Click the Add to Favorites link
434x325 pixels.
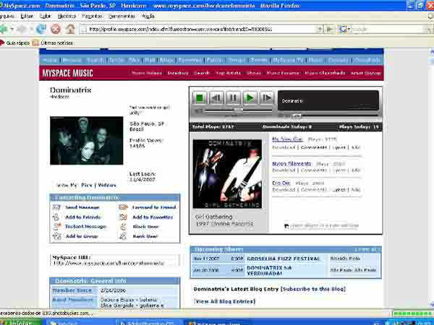click(x=153, y=217)
